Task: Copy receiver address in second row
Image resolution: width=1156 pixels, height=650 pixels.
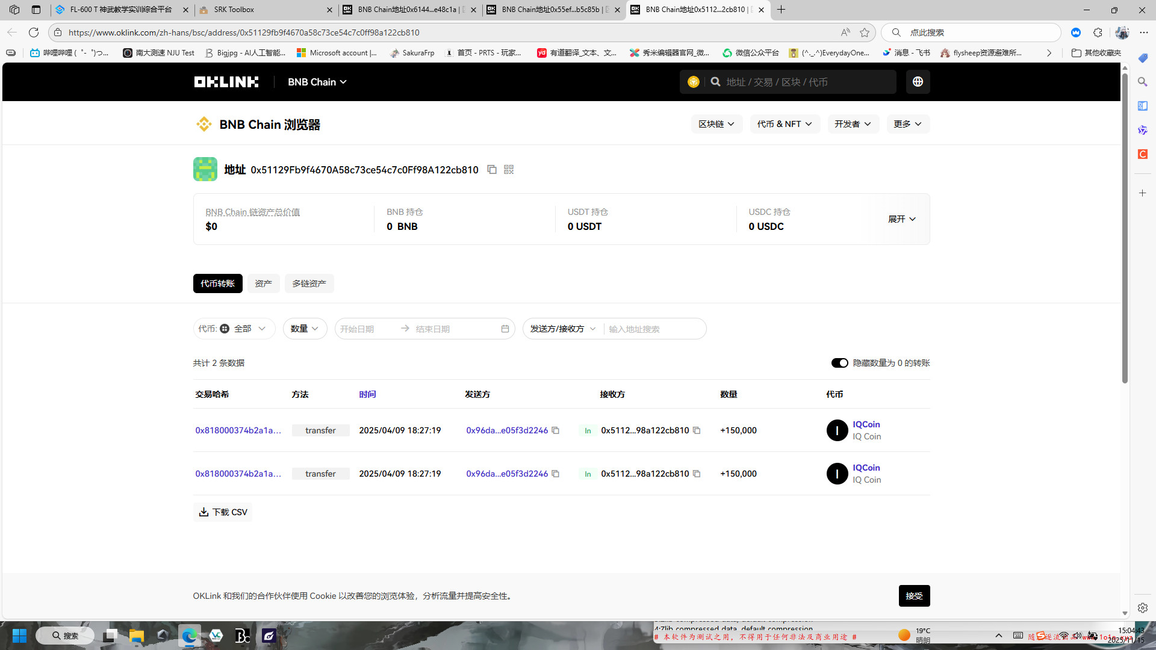Action: (x=697, y=474)
